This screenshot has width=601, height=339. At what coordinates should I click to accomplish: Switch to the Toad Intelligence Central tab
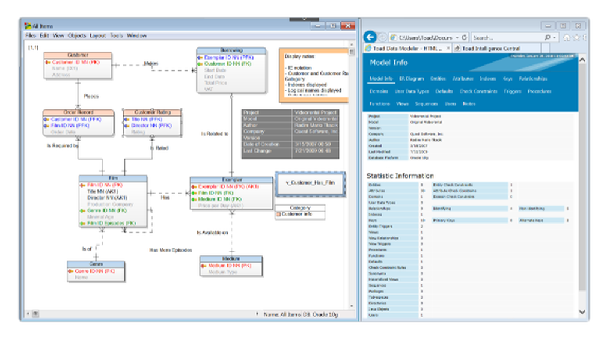490,49
